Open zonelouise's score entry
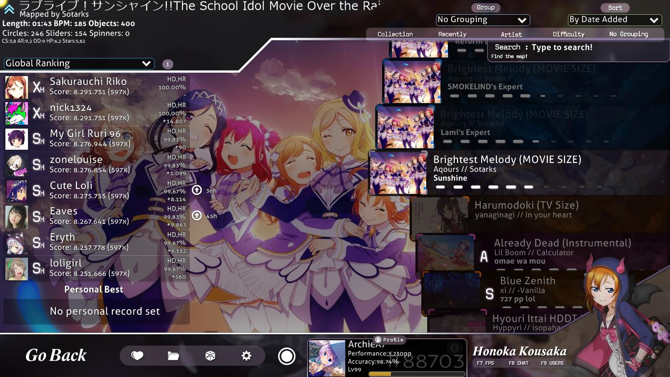The width and height of the screenshot is (670, 377). pos(97,165)
